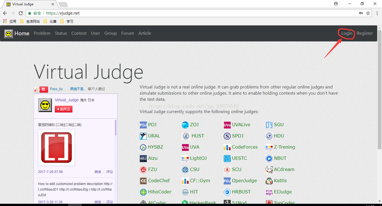Click the Weibo feed scrollbar
The image size is (382, 206).
(x=116, y=128)
